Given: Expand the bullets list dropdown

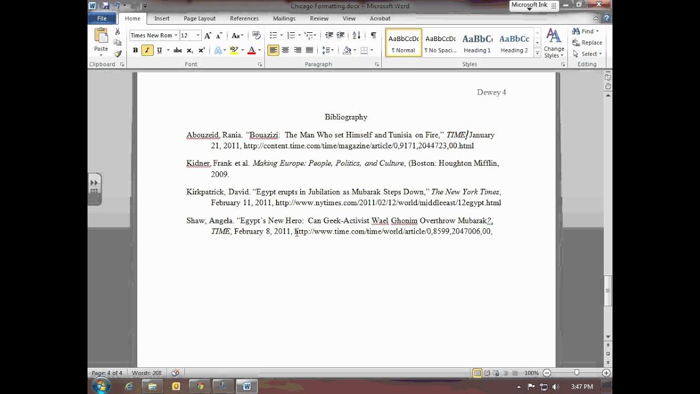Looking at the screenshot, I should (x=282, y=36).
